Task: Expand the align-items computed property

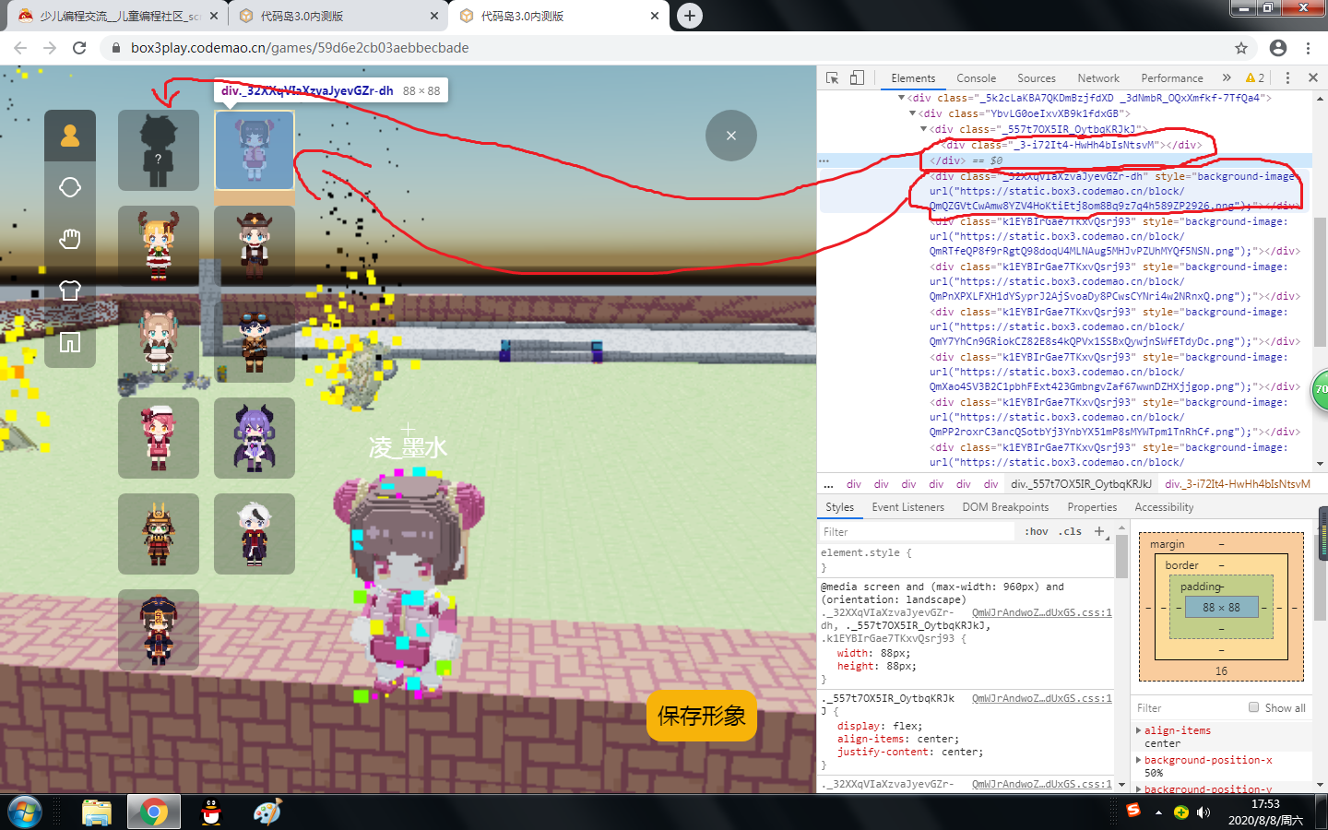Action: 1139,730
